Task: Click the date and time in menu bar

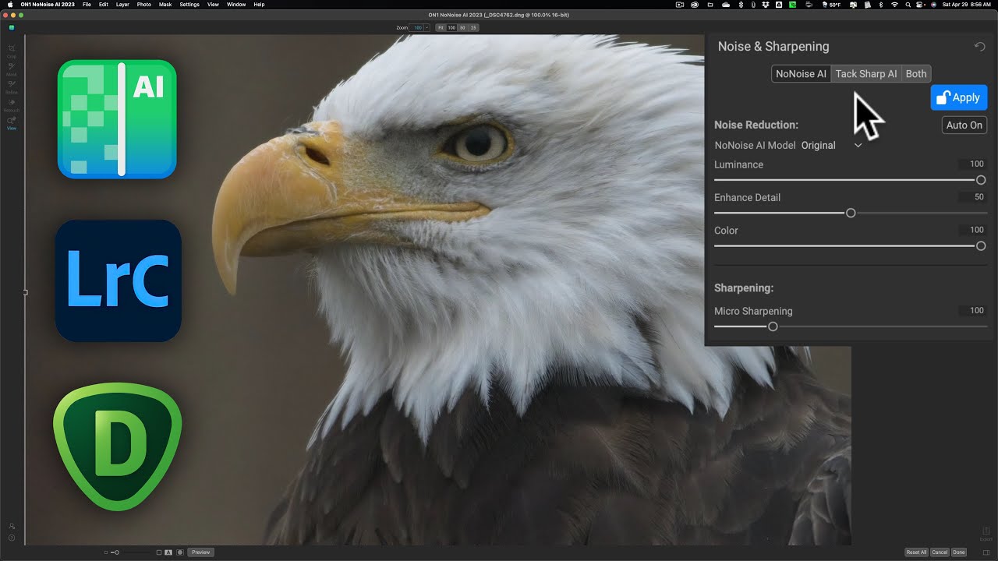Action: pos(967,5)
